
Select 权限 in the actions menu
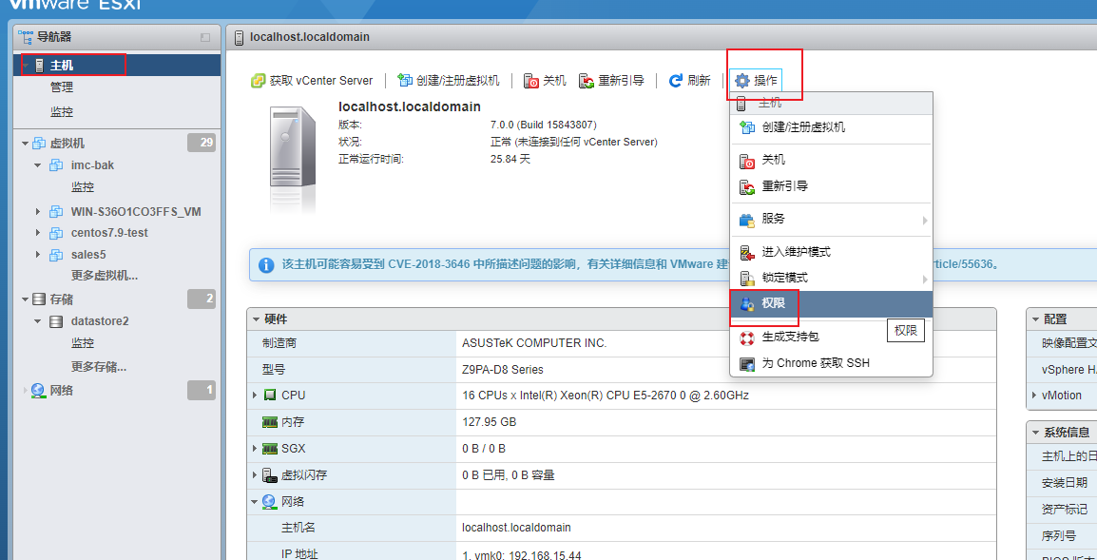tap(832, 304)
